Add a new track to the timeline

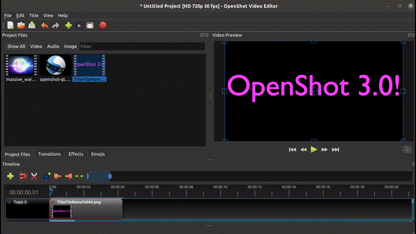[10, 176]
